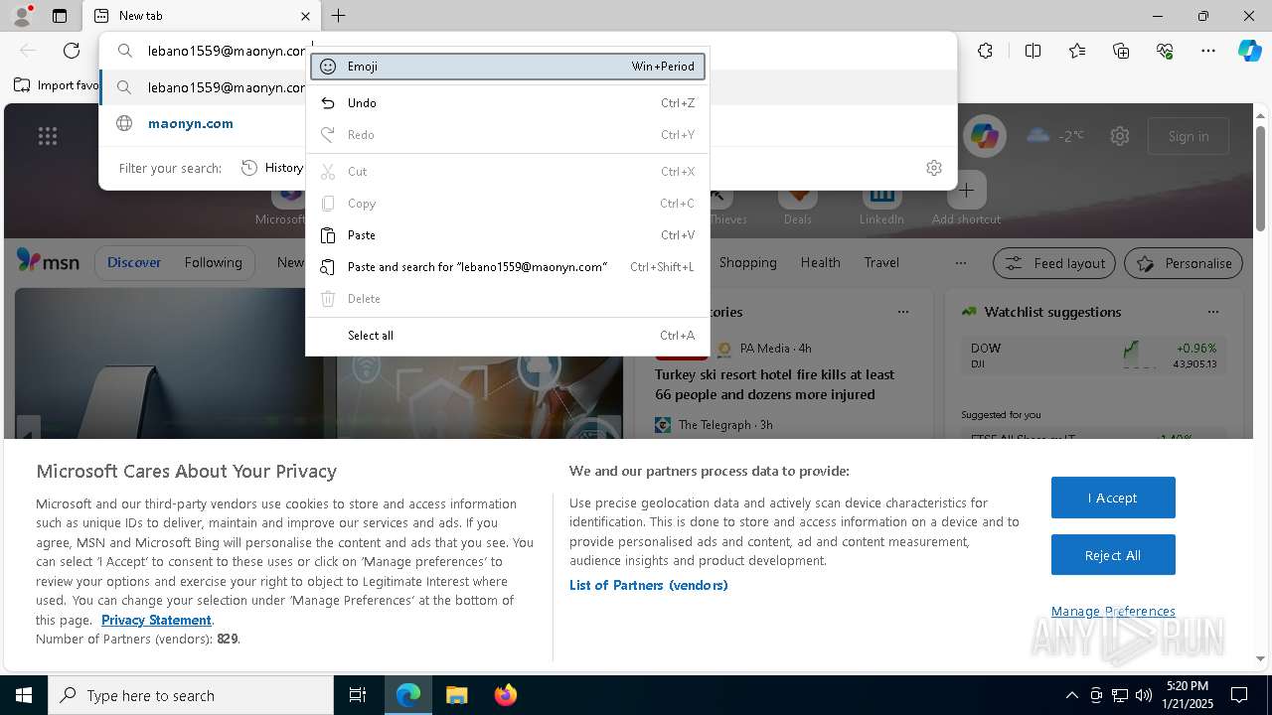
Task: Open the DOW watchlist entry
Action: [x=1093, y=356]
